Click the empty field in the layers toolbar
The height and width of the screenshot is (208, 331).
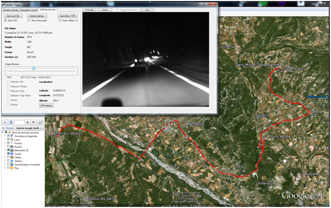pos(19,123)
